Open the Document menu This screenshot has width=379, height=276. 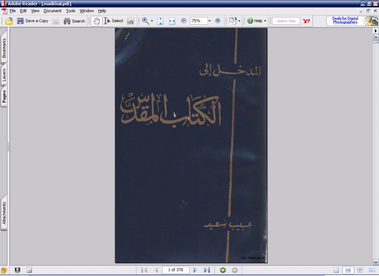53,11
